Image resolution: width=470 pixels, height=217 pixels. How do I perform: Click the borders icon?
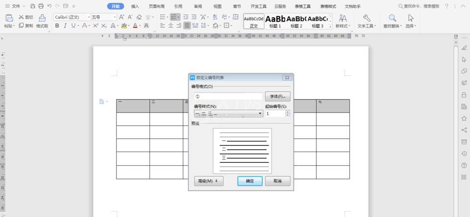pos(227,26)
